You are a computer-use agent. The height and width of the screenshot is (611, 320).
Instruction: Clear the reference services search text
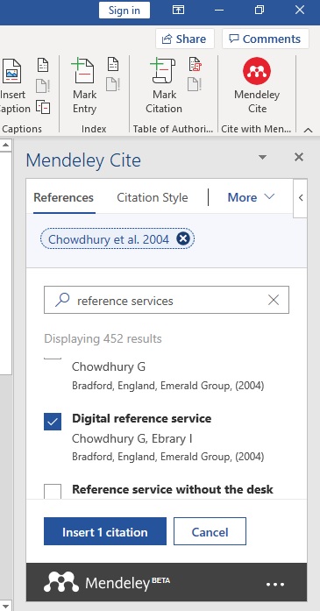[274, 300]
